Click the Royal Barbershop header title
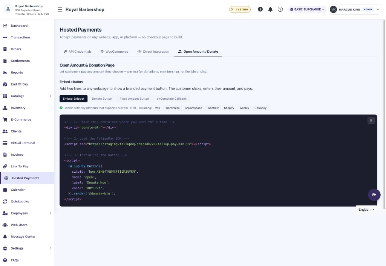386x266 pixels. tap(85, 9)
